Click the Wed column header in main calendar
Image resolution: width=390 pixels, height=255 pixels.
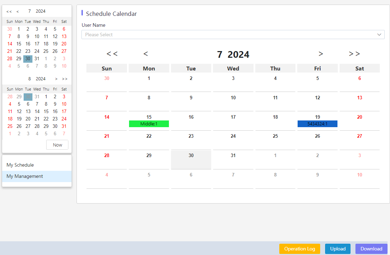pyautogui.click(x=233, y=68)
